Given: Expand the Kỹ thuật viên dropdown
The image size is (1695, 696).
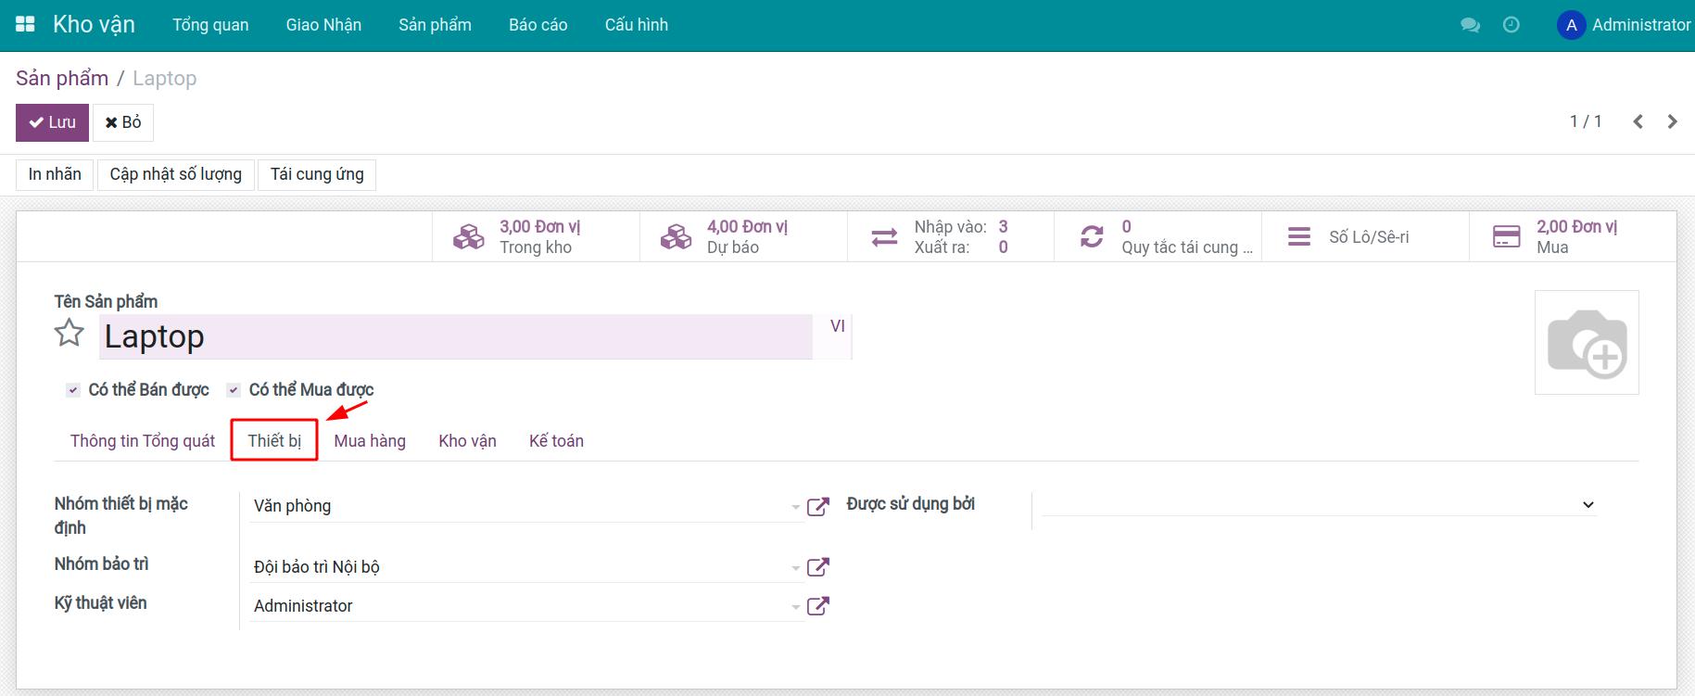Looking at the screenshot, I should pos(795,607).
